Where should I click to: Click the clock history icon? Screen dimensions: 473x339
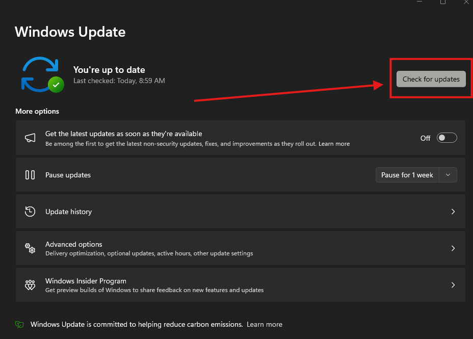pyautogui.click(x=30, y=212)
